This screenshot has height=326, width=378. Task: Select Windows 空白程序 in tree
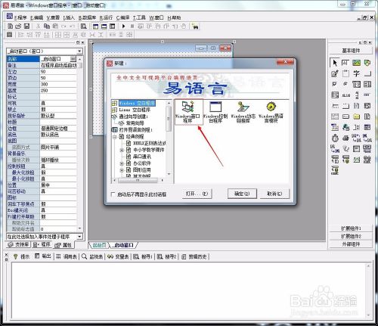coord(137,103)
